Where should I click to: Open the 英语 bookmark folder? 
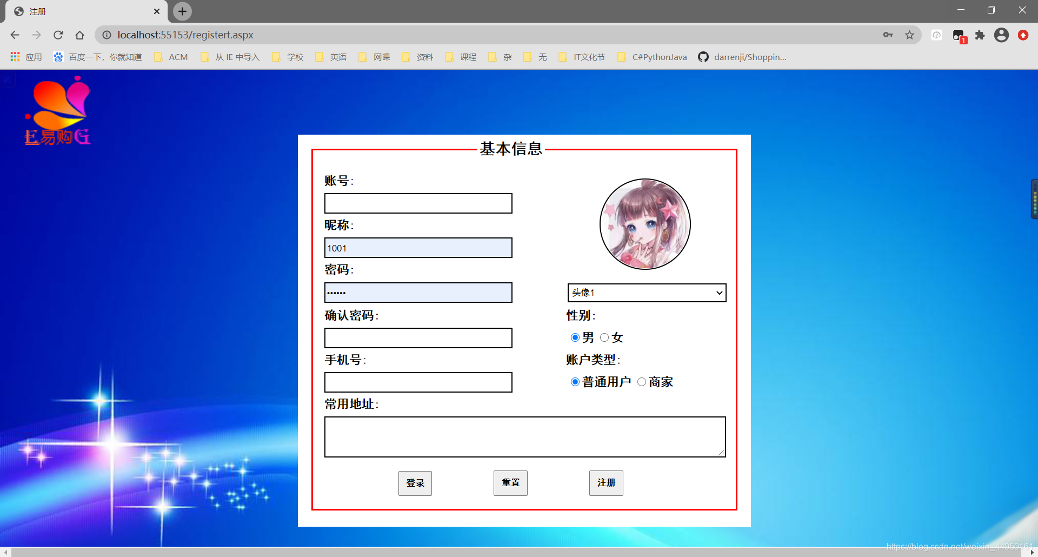coord(331,57)
